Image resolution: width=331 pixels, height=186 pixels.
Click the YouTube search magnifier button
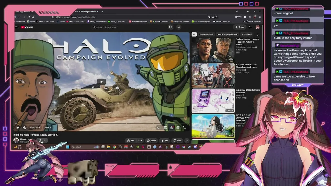coord(170,27)
